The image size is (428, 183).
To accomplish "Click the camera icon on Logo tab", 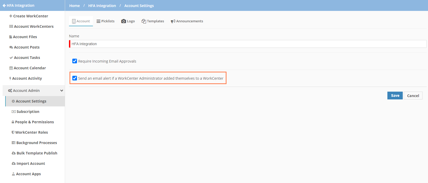I will [124, 21].
